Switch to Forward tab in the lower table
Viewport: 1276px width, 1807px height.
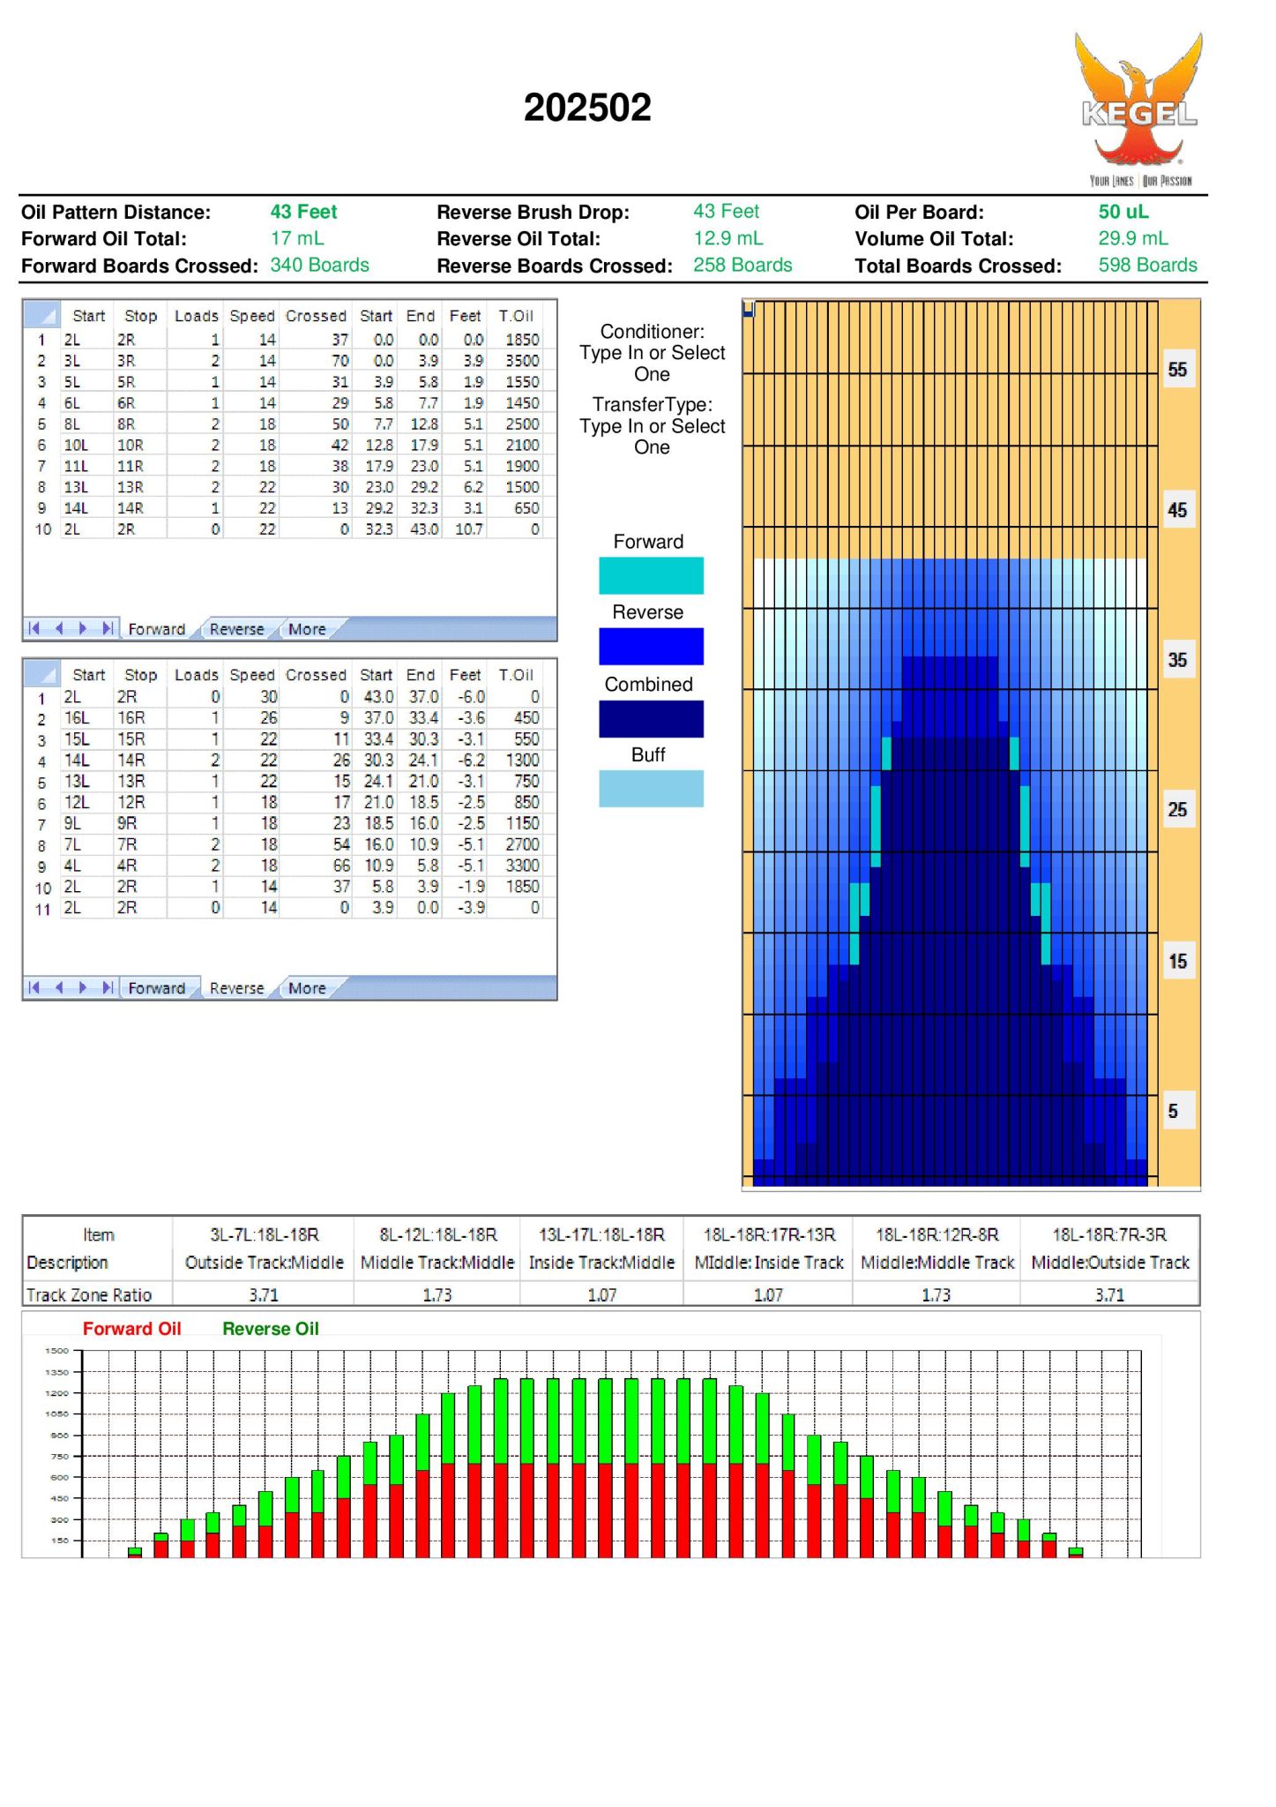tap(157, 988)
